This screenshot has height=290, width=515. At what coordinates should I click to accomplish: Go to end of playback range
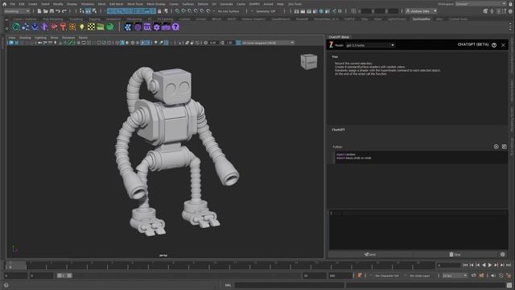[509, 265]
